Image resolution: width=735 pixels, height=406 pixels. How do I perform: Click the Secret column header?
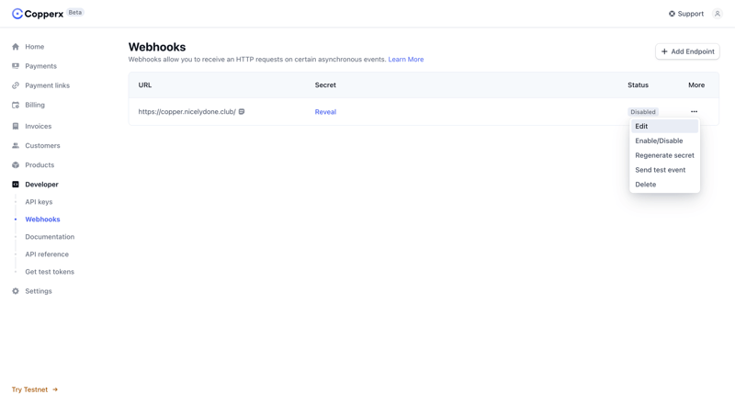pyautogui.click(x=325, y=85)
